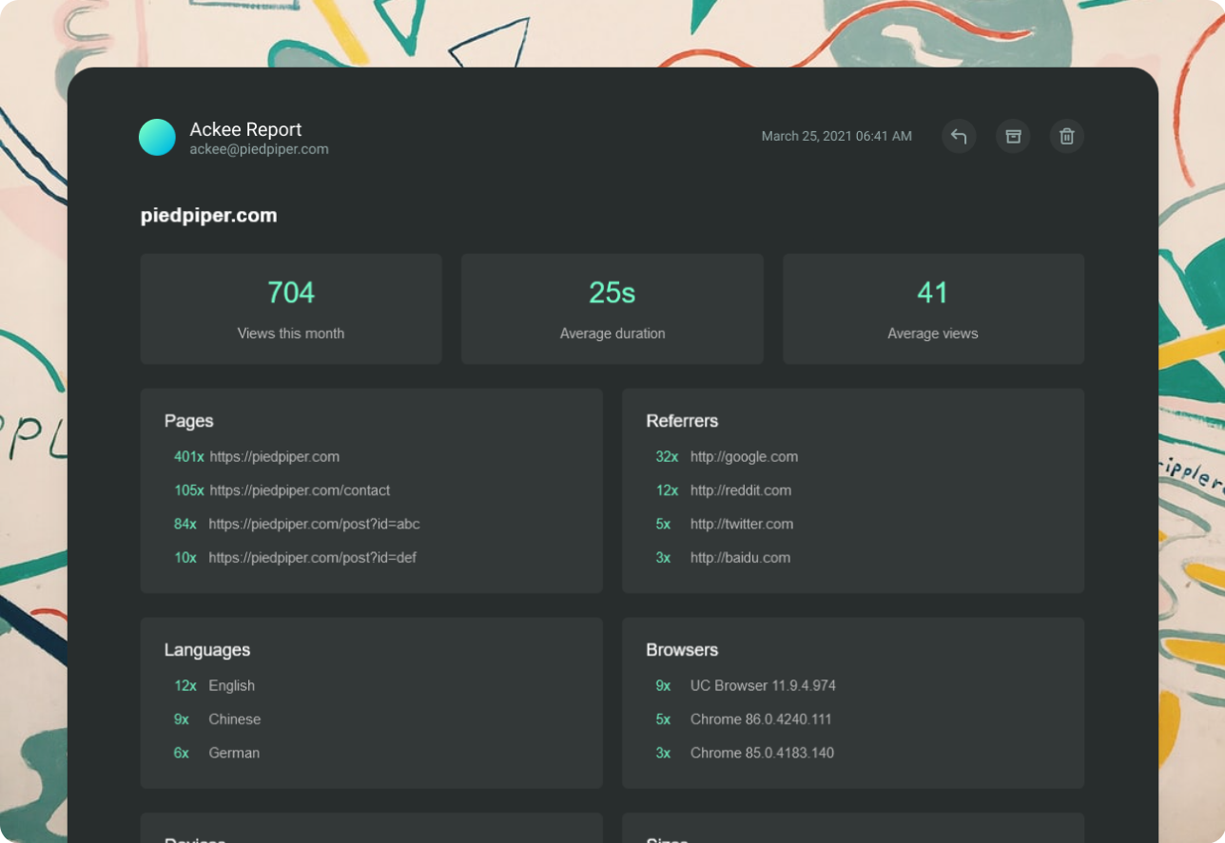The height and width of the screenshot is (843, 1225).
Task: Delete the email with trash icon
Action: pos(1067,137)
